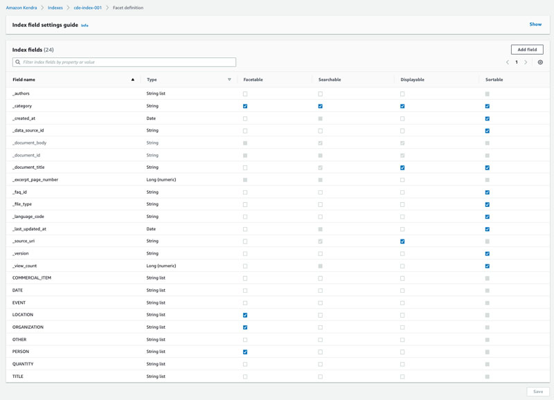Uncheck Searchable for _category
The height and width of the screenshot is (400, 554).
(320, 107)
